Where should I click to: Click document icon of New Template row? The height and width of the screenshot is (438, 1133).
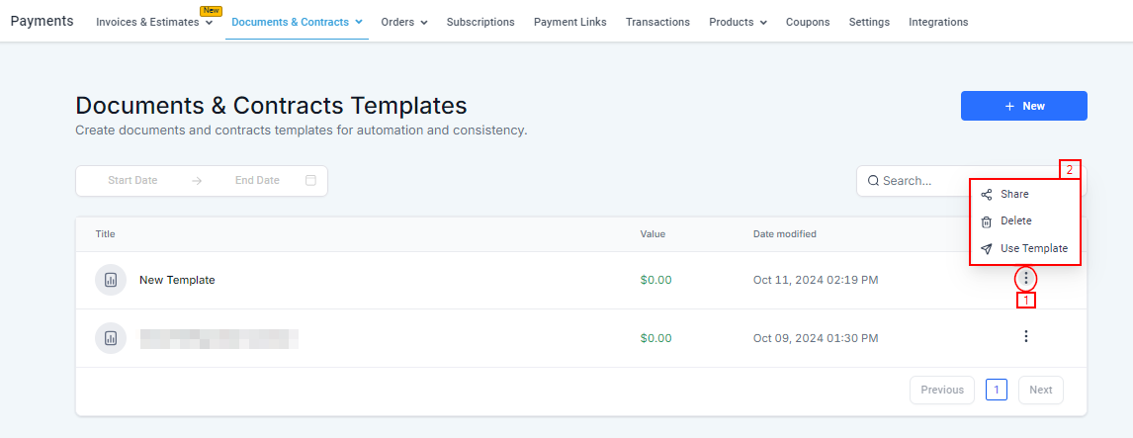(x=111, y=280)
